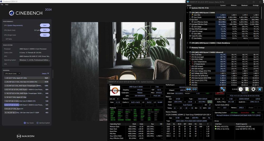Expand the C-State Residency sensor group
Screen dimensions: 264x141
point(187,43)
